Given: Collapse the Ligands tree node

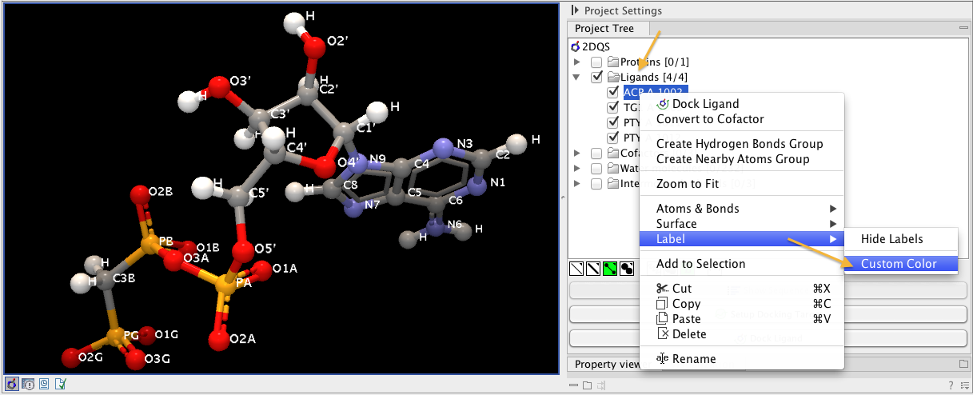Looking at the screenshot, I should (577, 78).
